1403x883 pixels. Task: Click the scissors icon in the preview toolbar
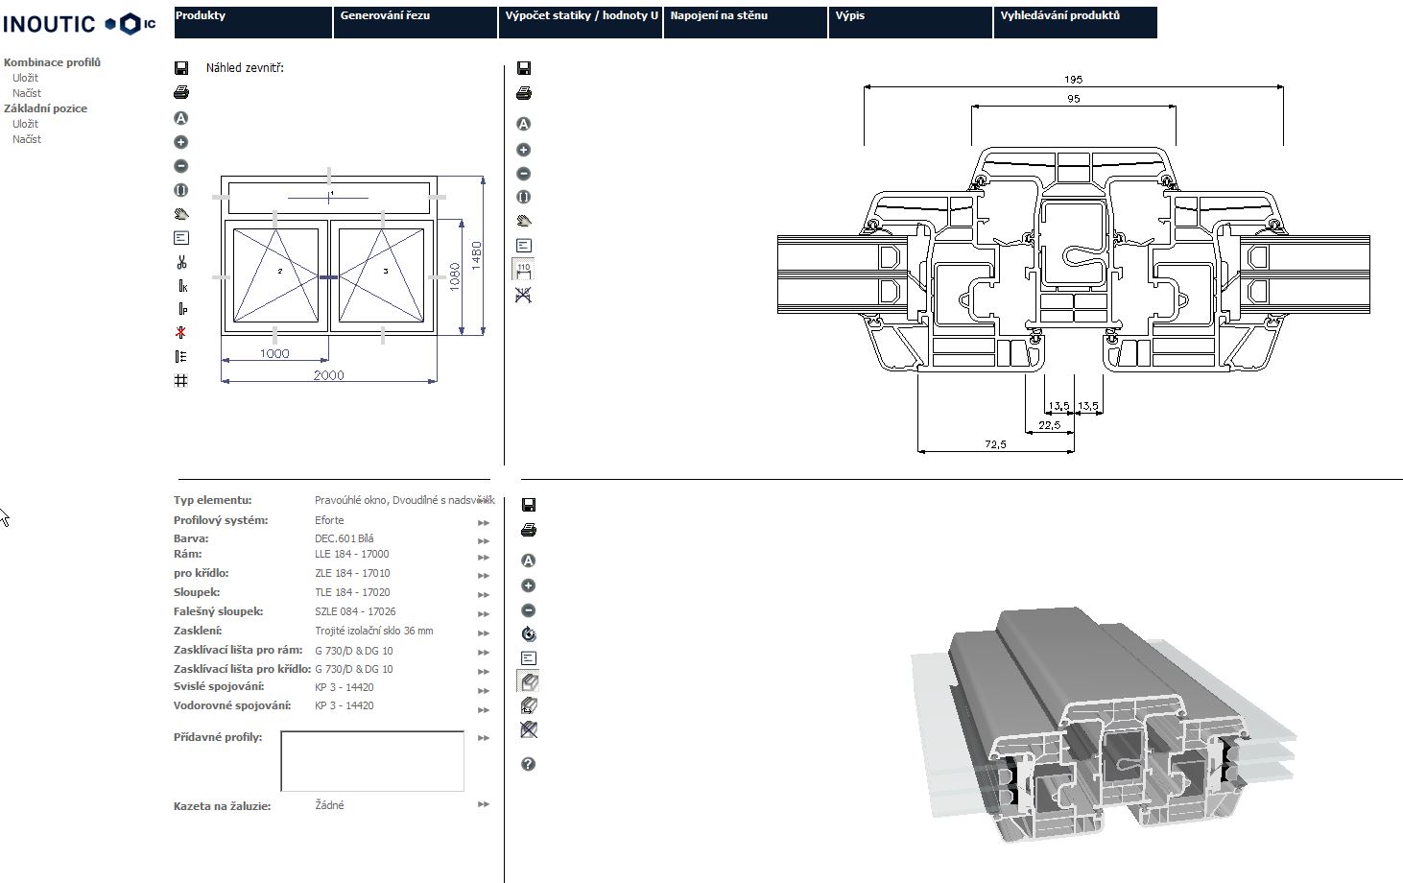coord(181,262)
